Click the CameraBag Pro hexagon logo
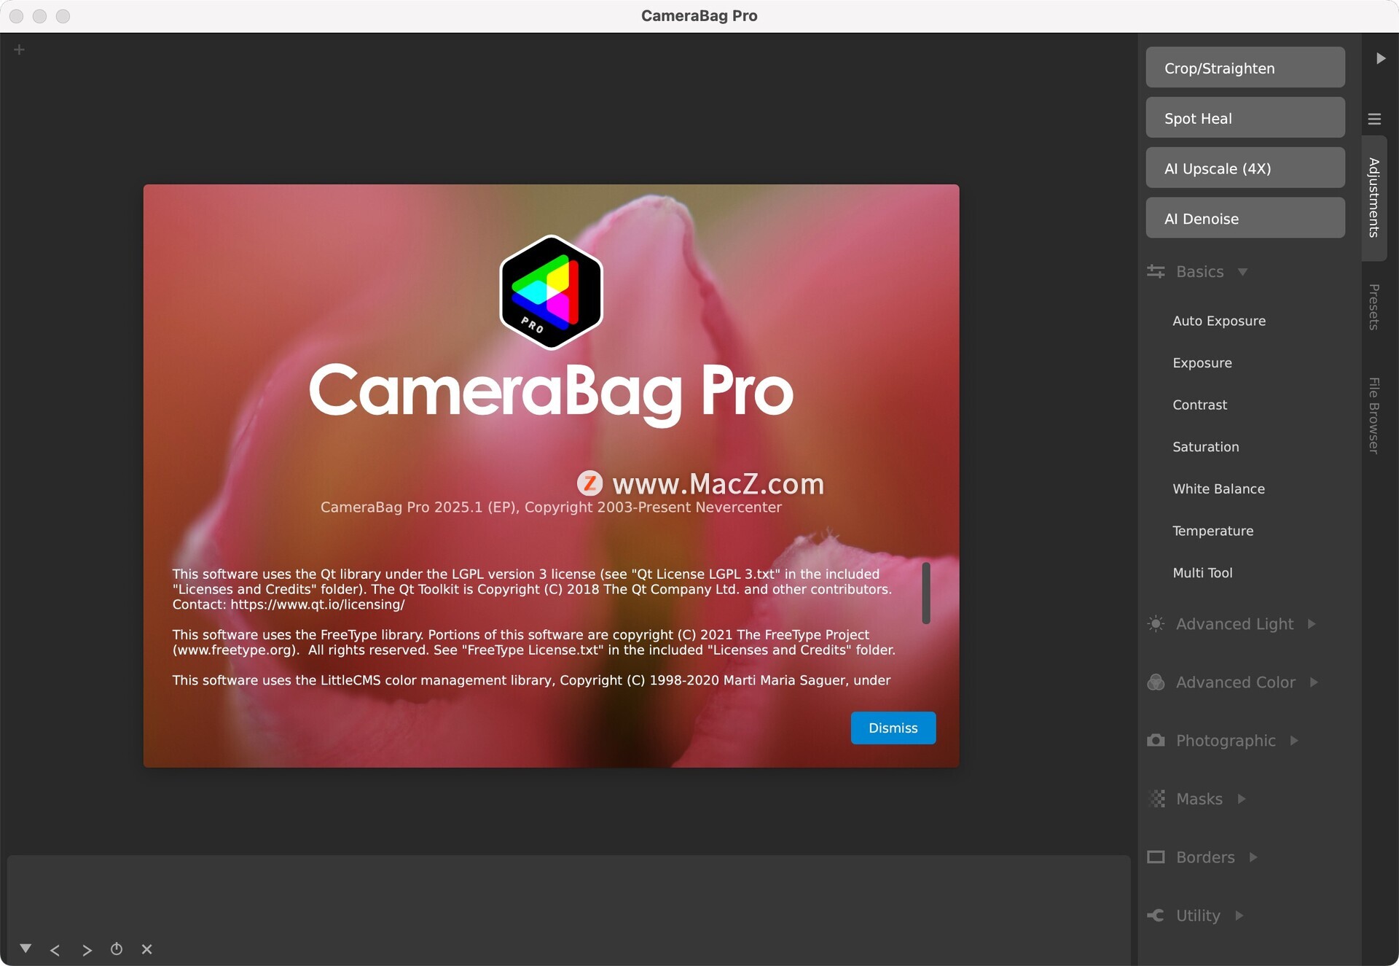 pyautogui.click(x=551, y=292)
